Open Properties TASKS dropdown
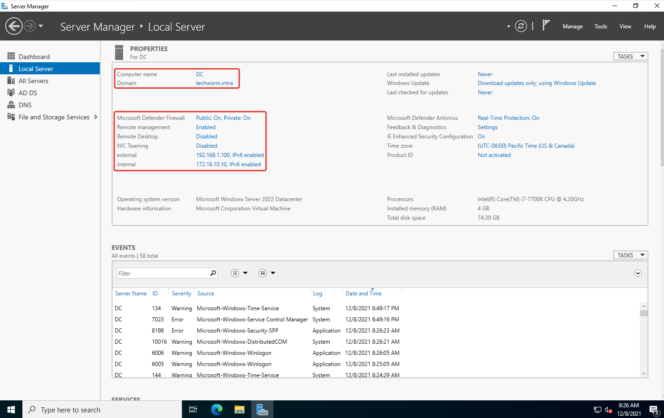 coord(630,56)
